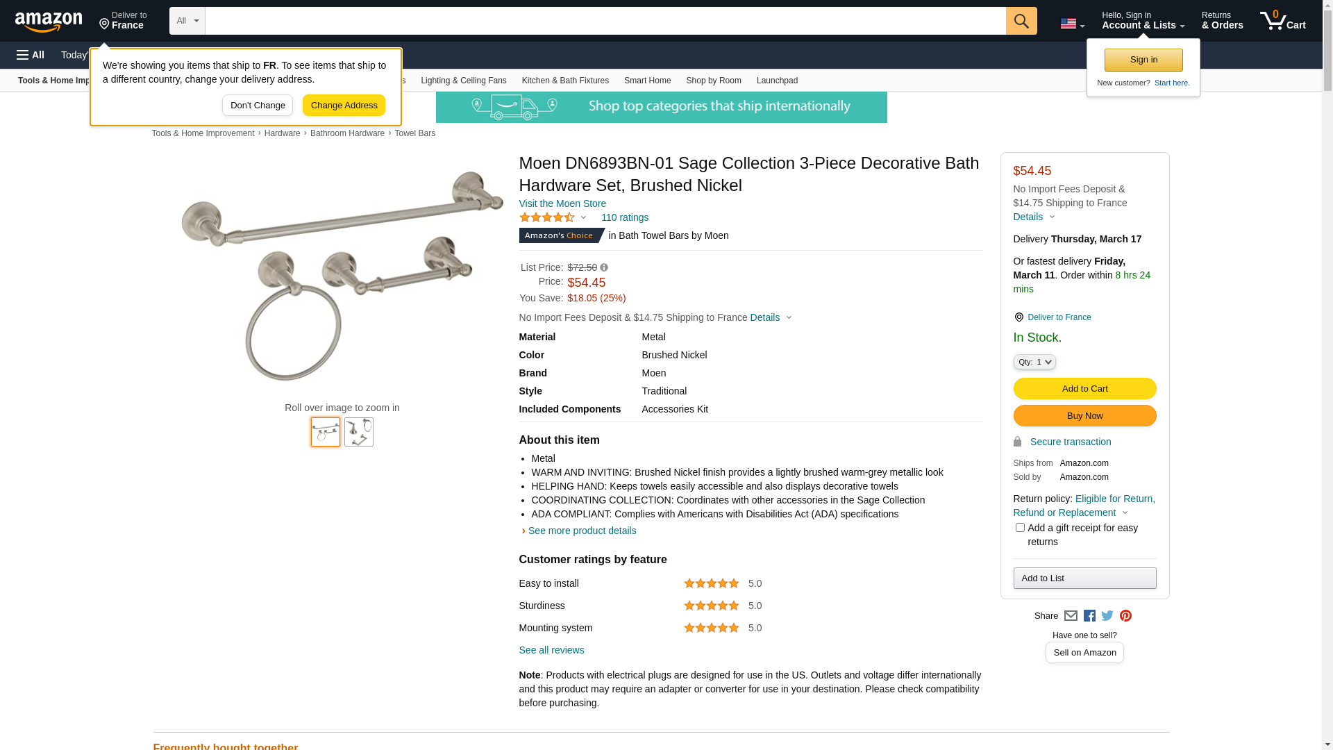Open search category All dropdown
1333x750 pixels.
pyautogui.click(x=187, y=21)
